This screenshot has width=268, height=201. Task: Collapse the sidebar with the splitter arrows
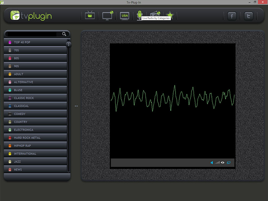pyautogui.click(x=76, y=106)
